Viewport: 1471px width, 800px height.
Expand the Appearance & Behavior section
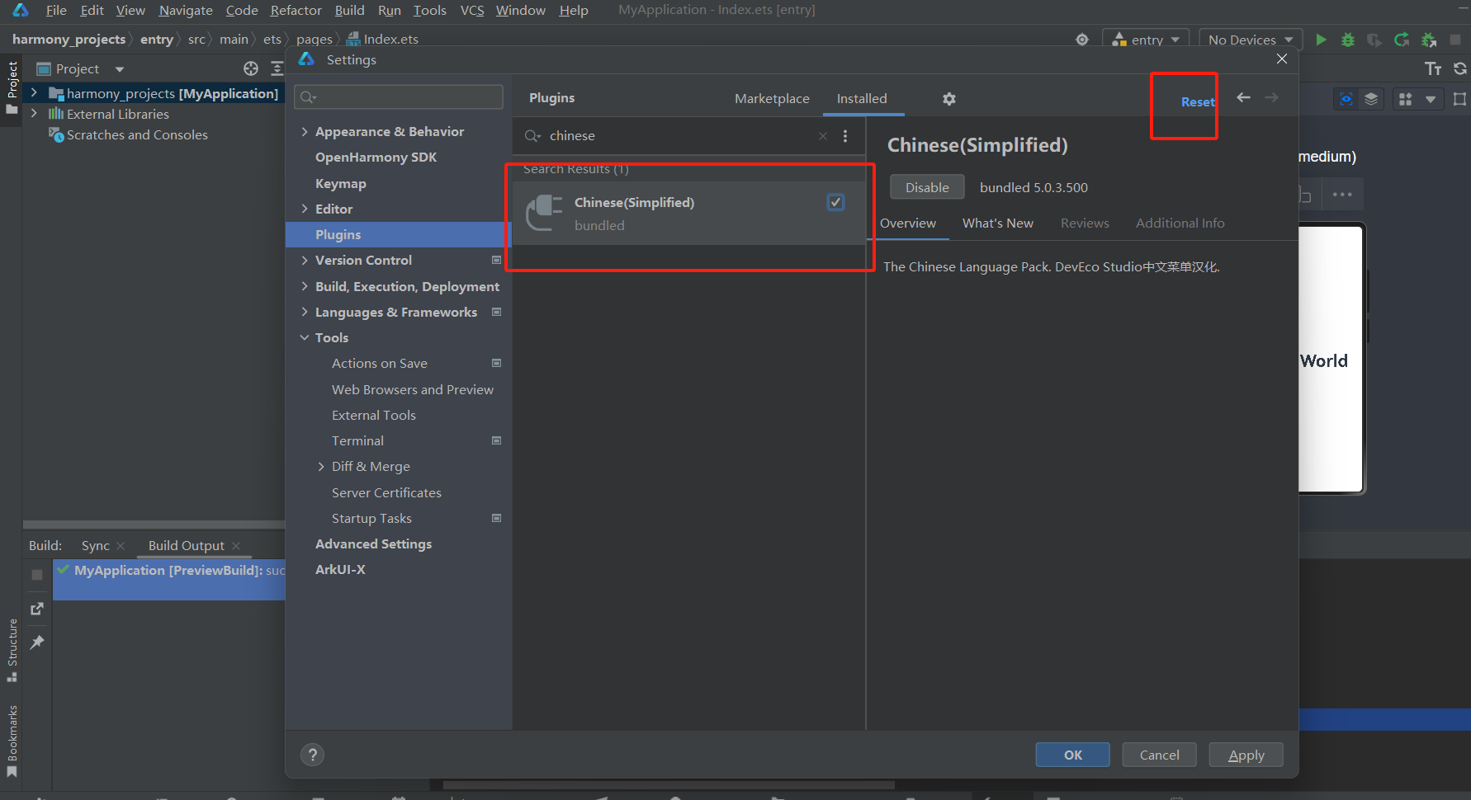(305, 130)
